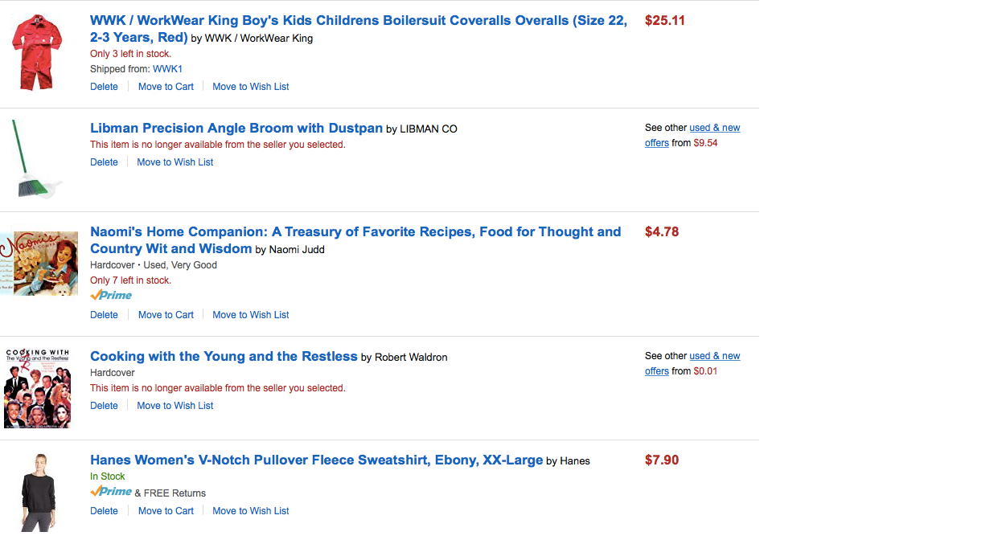998x540 pixels.
Task: Click Cooking with Young and Restless cover
Action: (x=38, y=388)
